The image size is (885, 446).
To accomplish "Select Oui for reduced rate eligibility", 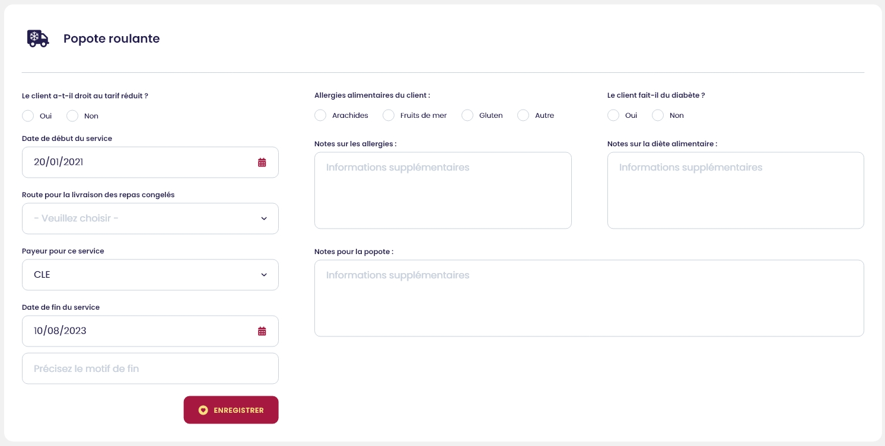I will click(x=28, y=116).
